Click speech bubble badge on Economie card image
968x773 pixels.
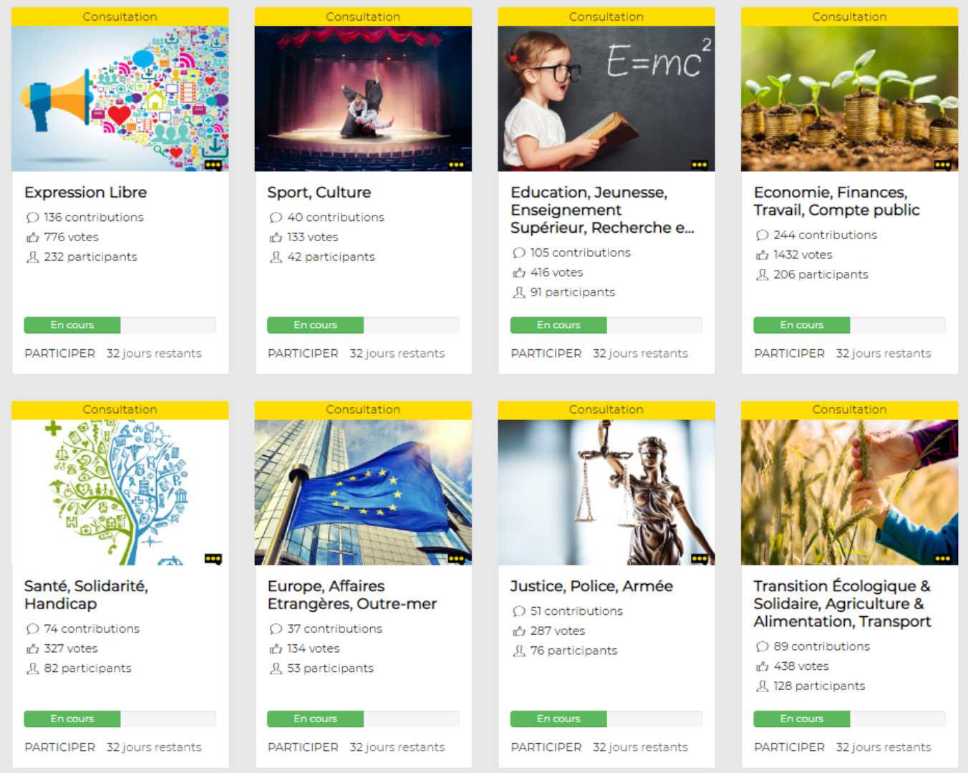[942, 165]
